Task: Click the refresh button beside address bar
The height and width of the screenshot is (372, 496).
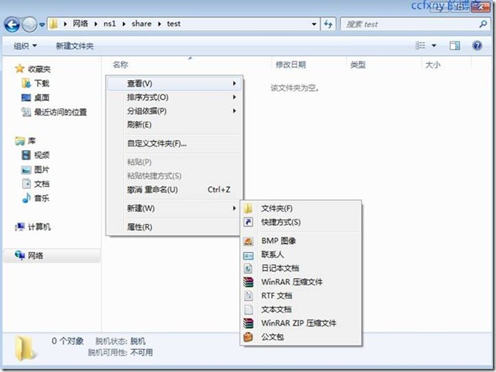Action: click(328, 24)
